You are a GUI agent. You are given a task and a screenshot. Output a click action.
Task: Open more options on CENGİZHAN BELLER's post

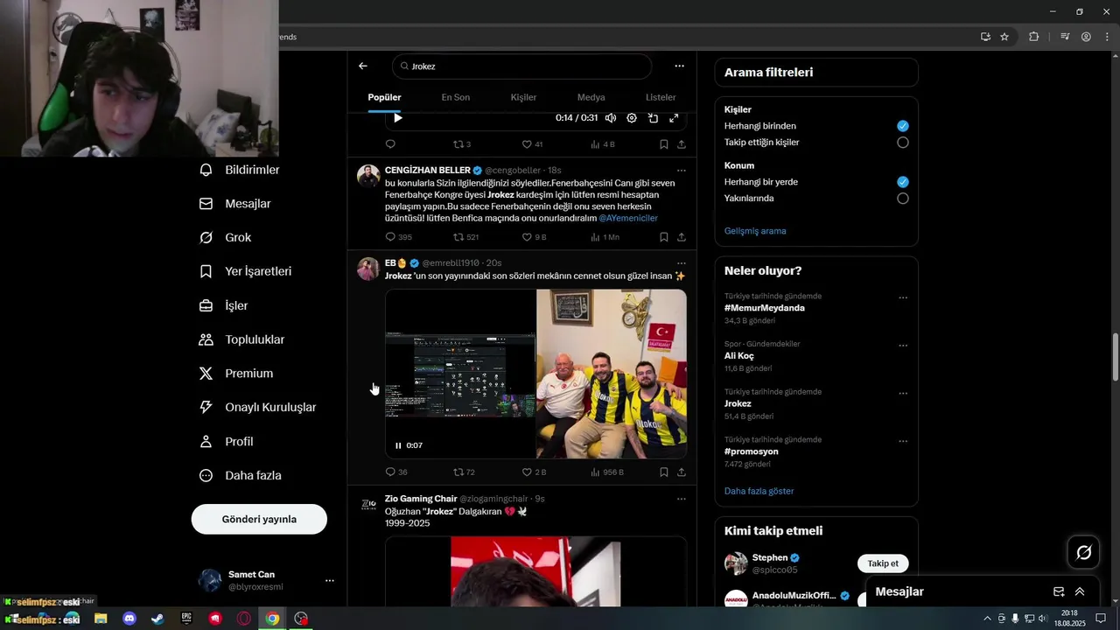[x=682, y=170]
